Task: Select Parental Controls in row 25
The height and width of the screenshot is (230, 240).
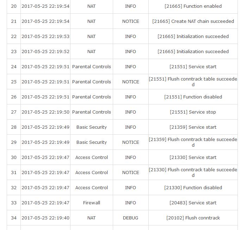Action: pyautogui.click(x=91, y=82)
